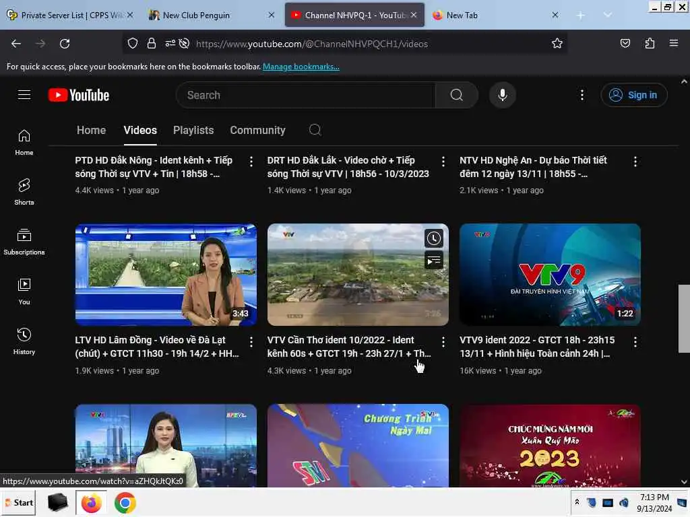Go back with browser back arrow
This screenshot has width=690, height=517.
(x=16, y=44)
